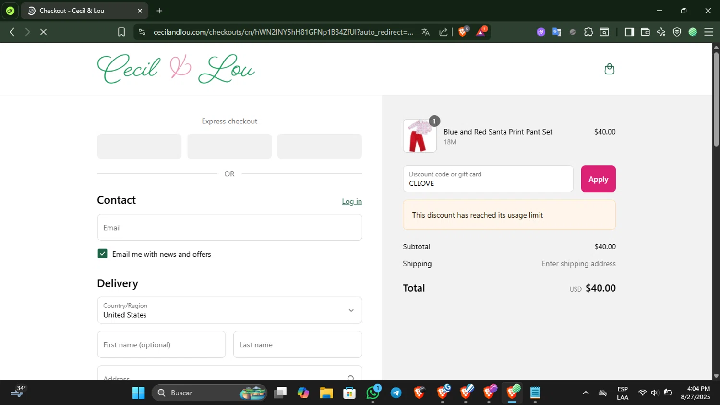
Task: Open a new browser tab
Action: (x=159, y=11)
